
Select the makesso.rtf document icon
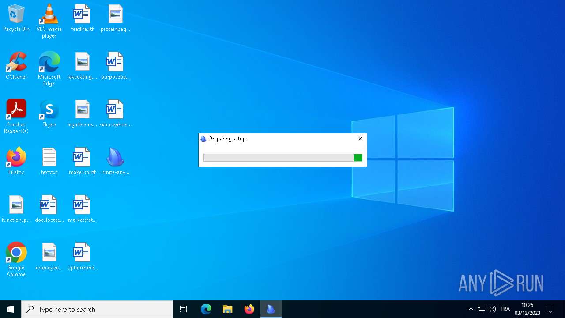coord(82,162)
